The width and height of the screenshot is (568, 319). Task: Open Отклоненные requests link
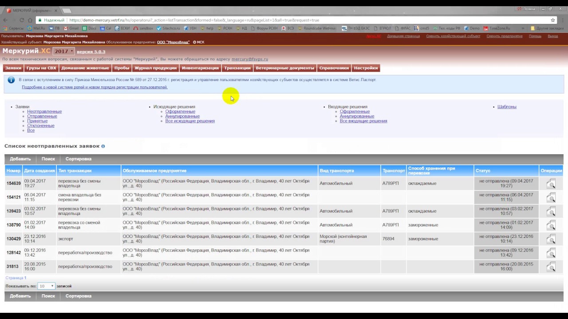click(x=41, y=126)
